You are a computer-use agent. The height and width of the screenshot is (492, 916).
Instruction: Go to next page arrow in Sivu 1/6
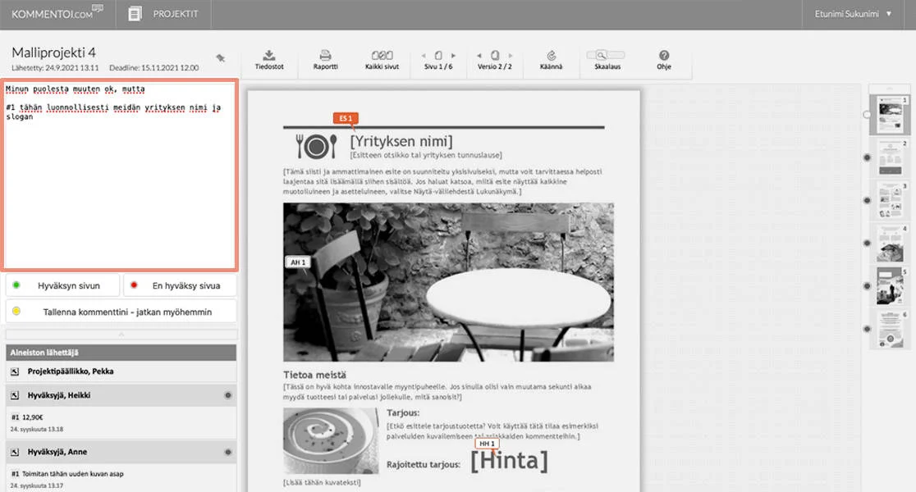coord(453,56)
